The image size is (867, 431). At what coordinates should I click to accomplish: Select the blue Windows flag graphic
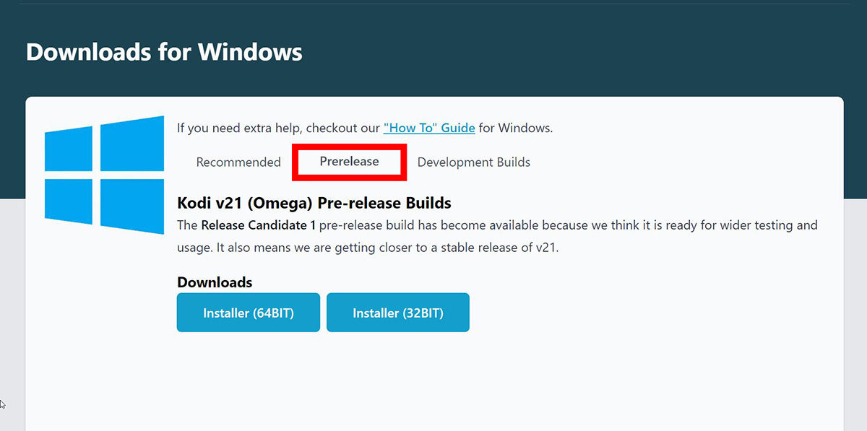click(x=103, y=175)
